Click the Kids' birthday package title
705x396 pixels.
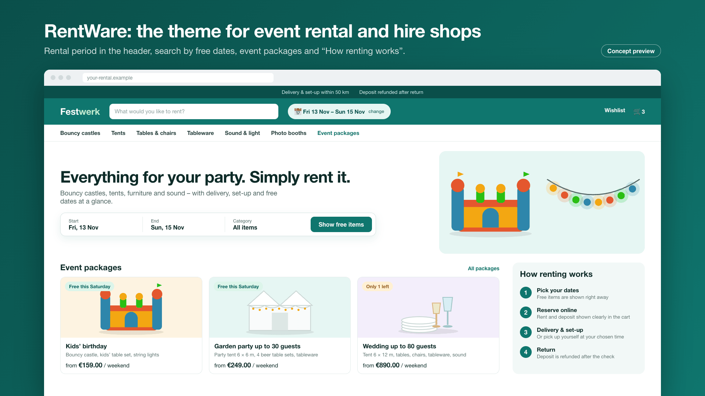click(86, 346)
